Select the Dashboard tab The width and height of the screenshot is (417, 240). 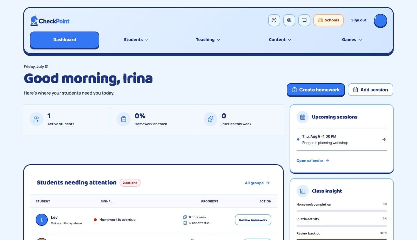[x=65, y=40]
